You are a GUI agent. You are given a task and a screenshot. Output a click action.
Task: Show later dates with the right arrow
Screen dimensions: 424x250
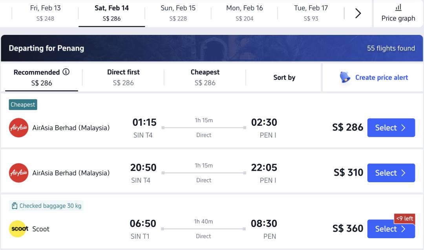pos(358,13)
